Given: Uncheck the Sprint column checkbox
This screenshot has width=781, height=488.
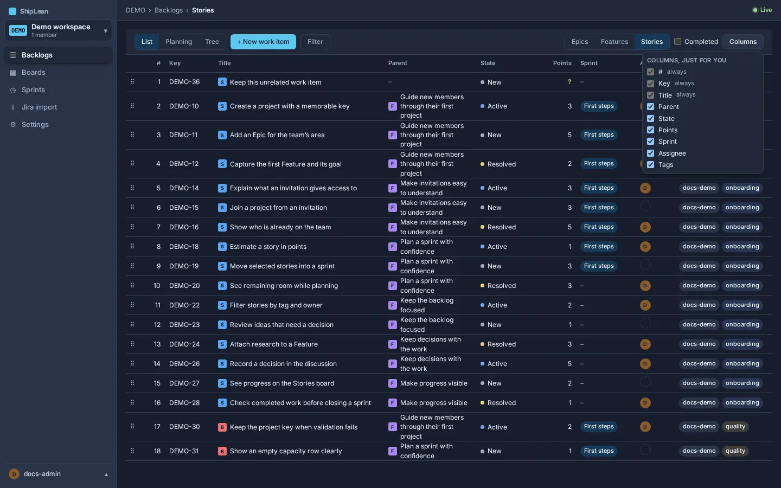Looking at the screenshot, I should coord(650,142).
